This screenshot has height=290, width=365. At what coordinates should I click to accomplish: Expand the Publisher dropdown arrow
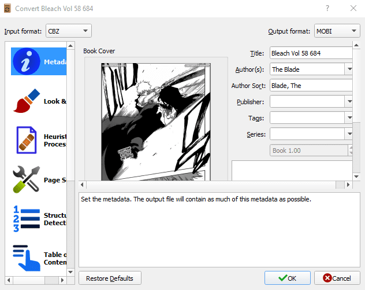[x=349, y=101]
